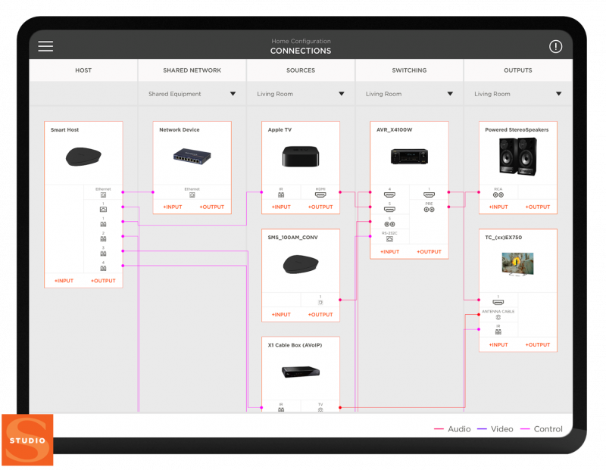Expand the Living Room selector under OUTPUTS
Viewport: 606px width, 470px height.
[x=517, y=94]
